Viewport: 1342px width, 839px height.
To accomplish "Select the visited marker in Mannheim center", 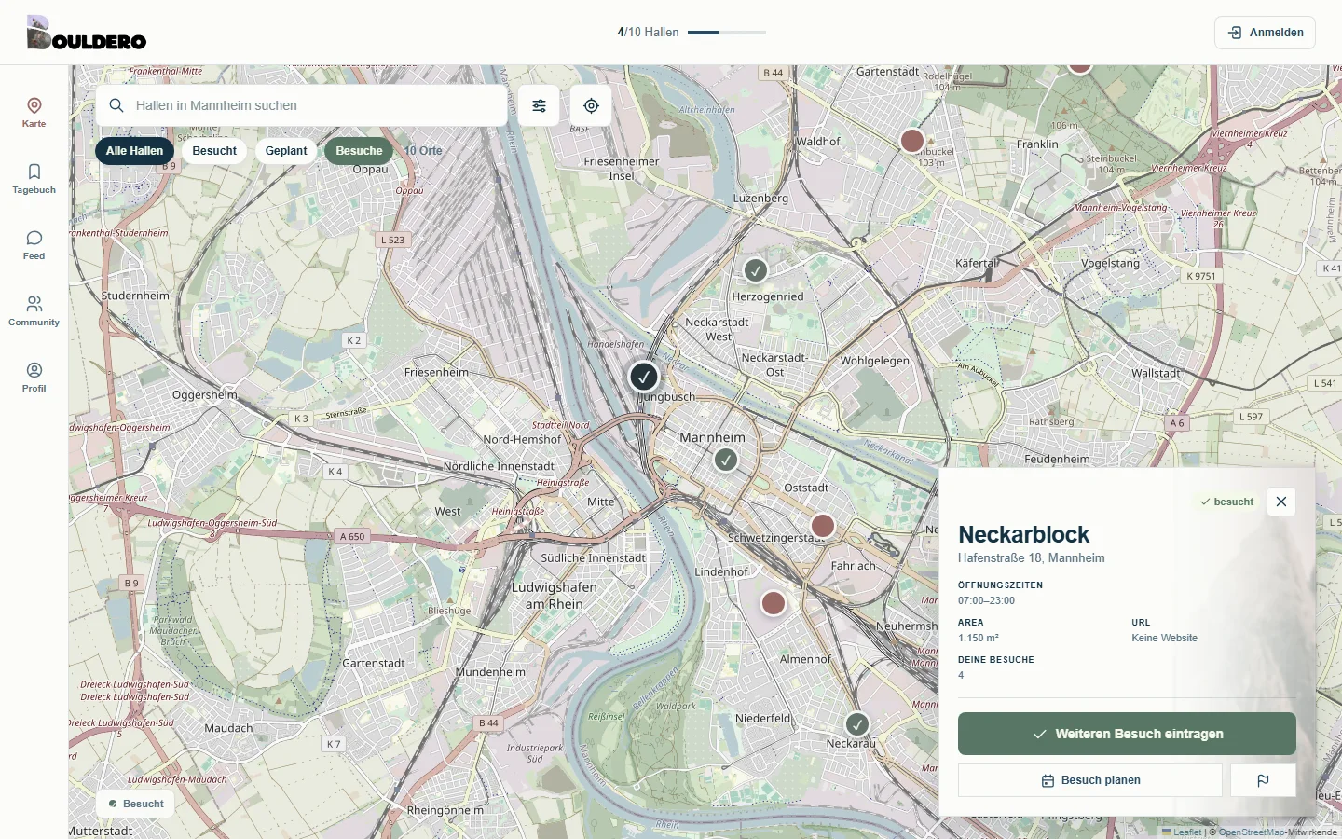I will point(726,460).
